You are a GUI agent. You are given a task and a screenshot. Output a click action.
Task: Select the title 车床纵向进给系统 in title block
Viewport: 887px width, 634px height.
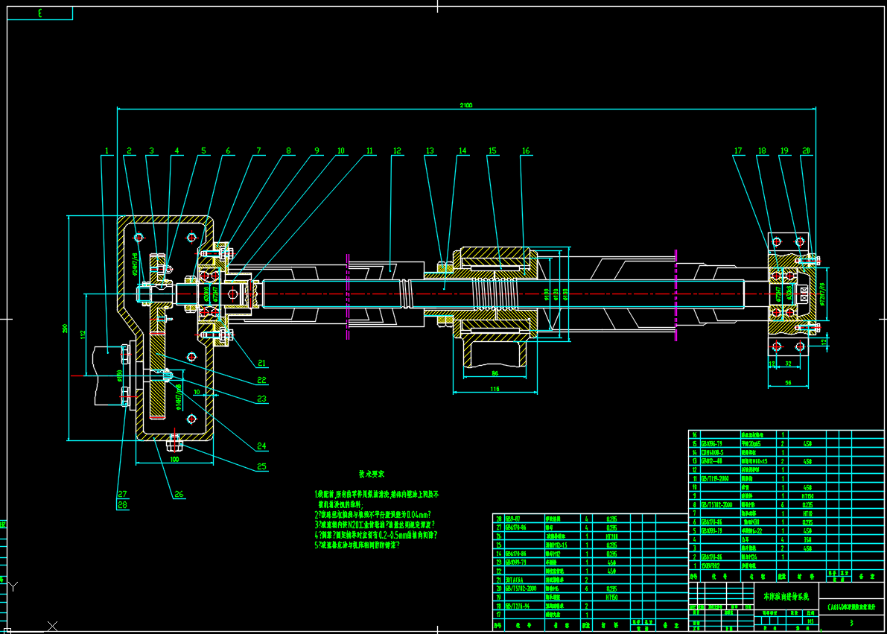pos(785,596)
